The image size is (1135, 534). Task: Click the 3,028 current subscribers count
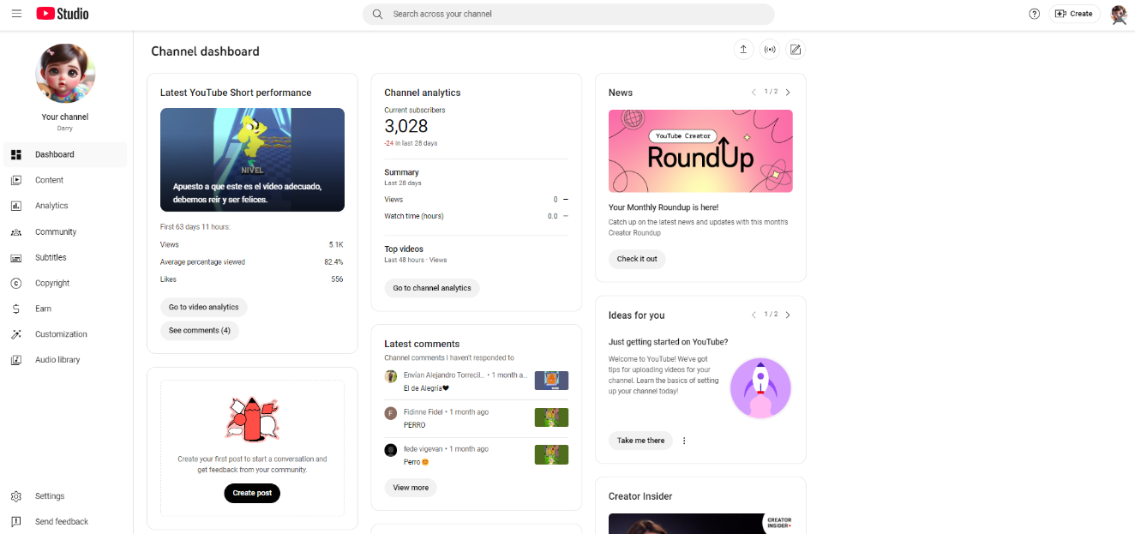tap(406, 127)
